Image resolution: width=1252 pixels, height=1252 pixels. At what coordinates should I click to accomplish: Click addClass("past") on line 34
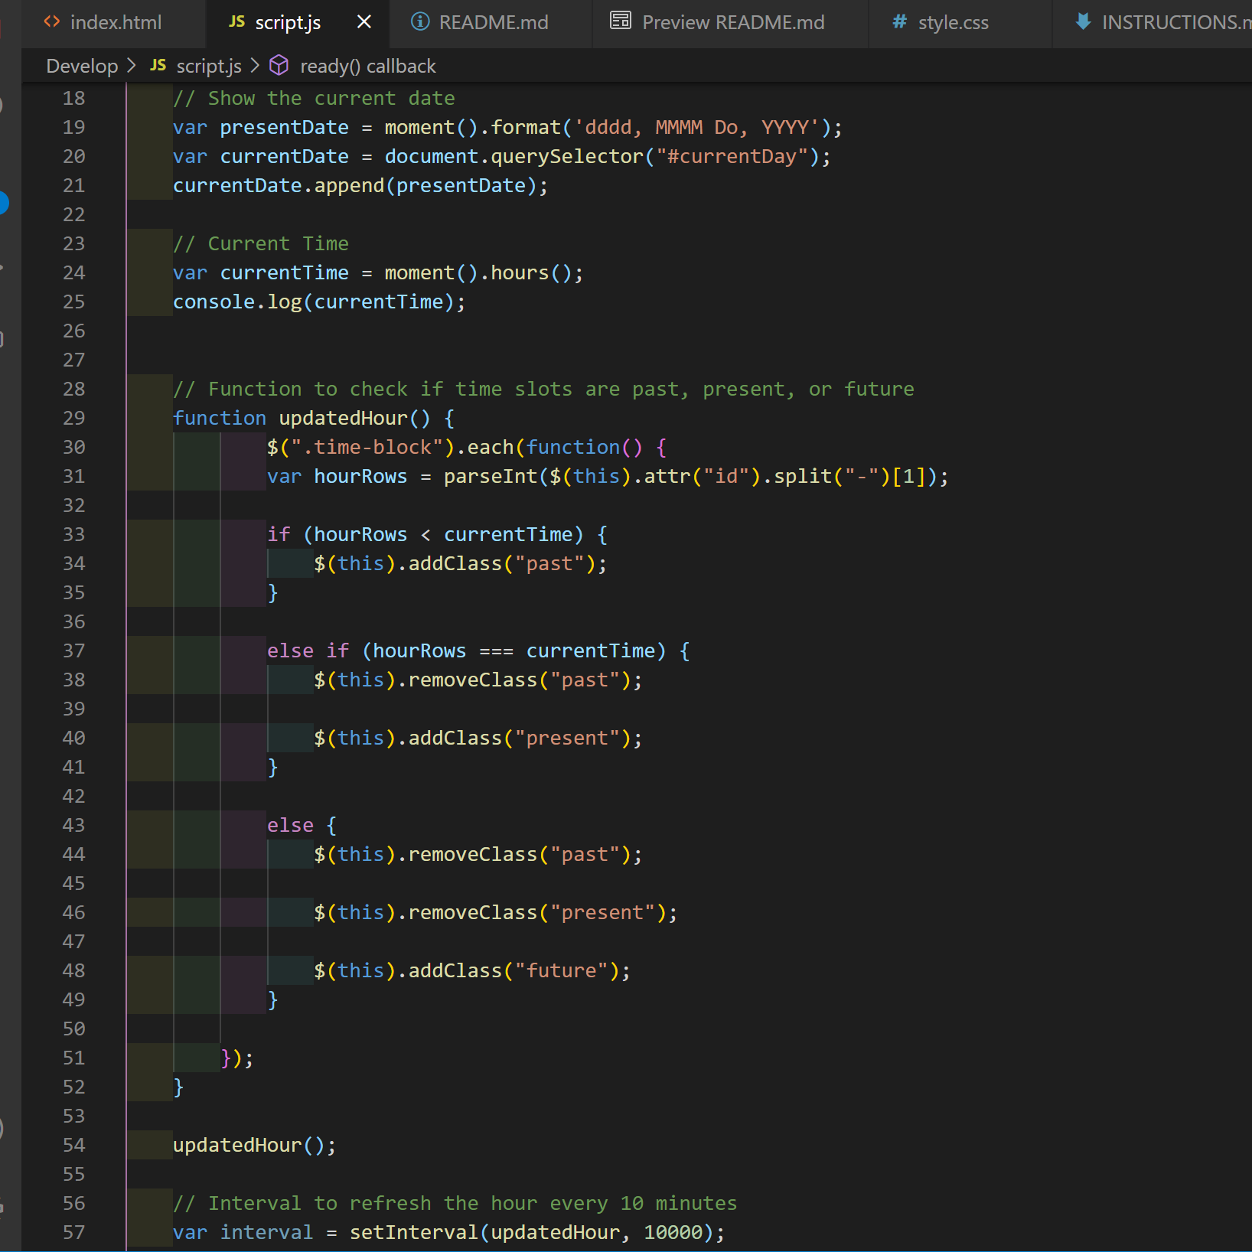[502, 564]
